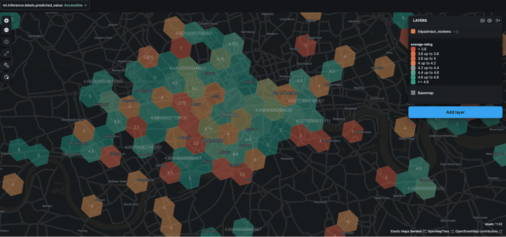Zoom in on the map
The height and width of the screenshot is (237, 506).
coord(6,21)
